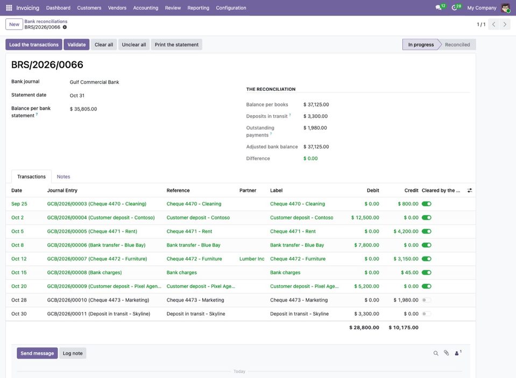Image resolution: width=516 pixels, height=378 pixels.
Task: Toggle cleared for Cheque 4470 - Cleaning
Action: click(x=427, y=204)
